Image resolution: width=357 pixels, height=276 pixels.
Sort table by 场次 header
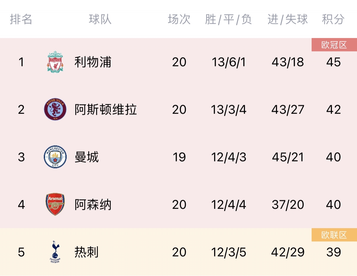pos(179,19)
